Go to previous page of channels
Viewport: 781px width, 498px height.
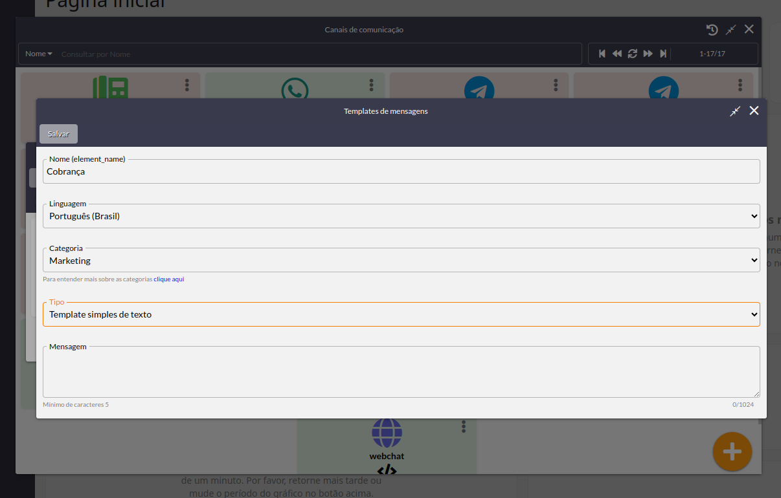(x=617, y=54)
